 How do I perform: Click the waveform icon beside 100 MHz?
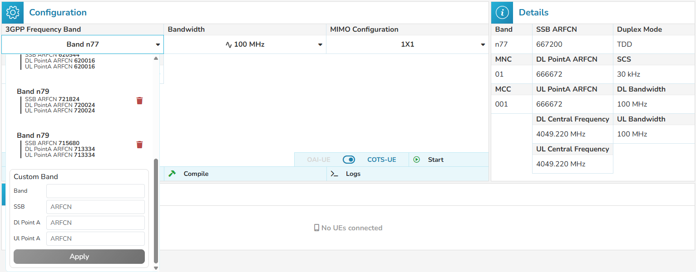pos(229,44)
